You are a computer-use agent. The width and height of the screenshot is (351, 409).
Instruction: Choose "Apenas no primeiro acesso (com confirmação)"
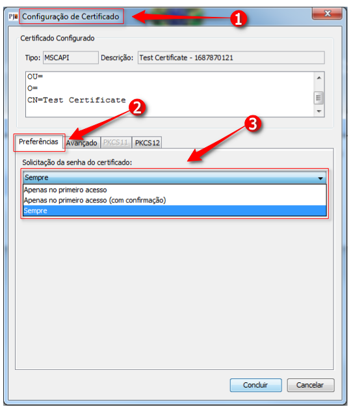(174, 200)
